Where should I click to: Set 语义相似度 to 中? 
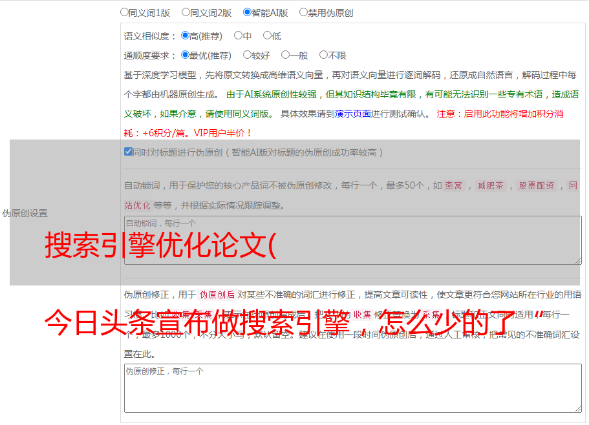tap(238, 36)
